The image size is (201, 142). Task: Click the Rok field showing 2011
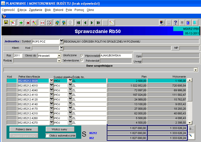[x=18, y=55]
